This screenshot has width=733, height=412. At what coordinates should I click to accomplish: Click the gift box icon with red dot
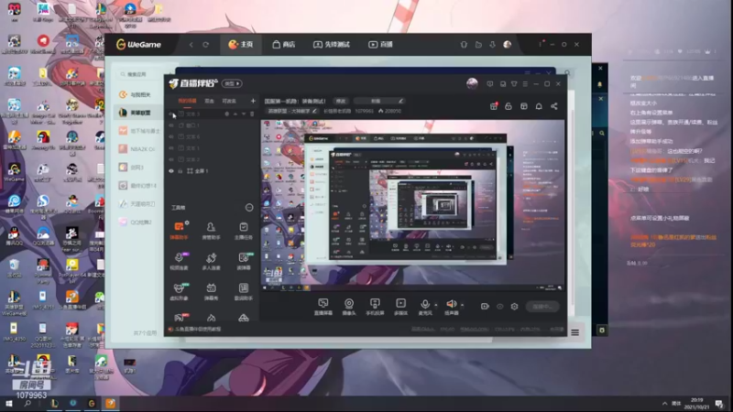point(494,106)
